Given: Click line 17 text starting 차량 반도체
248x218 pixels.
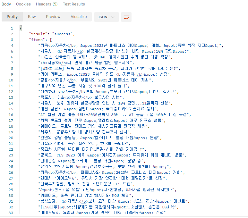Looking at the screenshot, I should tap(101, 121).
